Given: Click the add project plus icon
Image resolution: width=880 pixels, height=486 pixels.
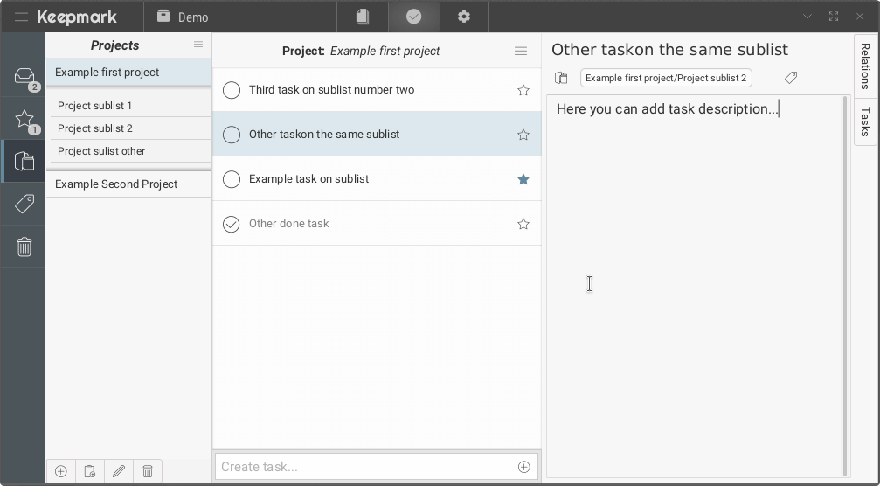Looking at the screenshot, I should pyautogui.click(x=60, y=471).
